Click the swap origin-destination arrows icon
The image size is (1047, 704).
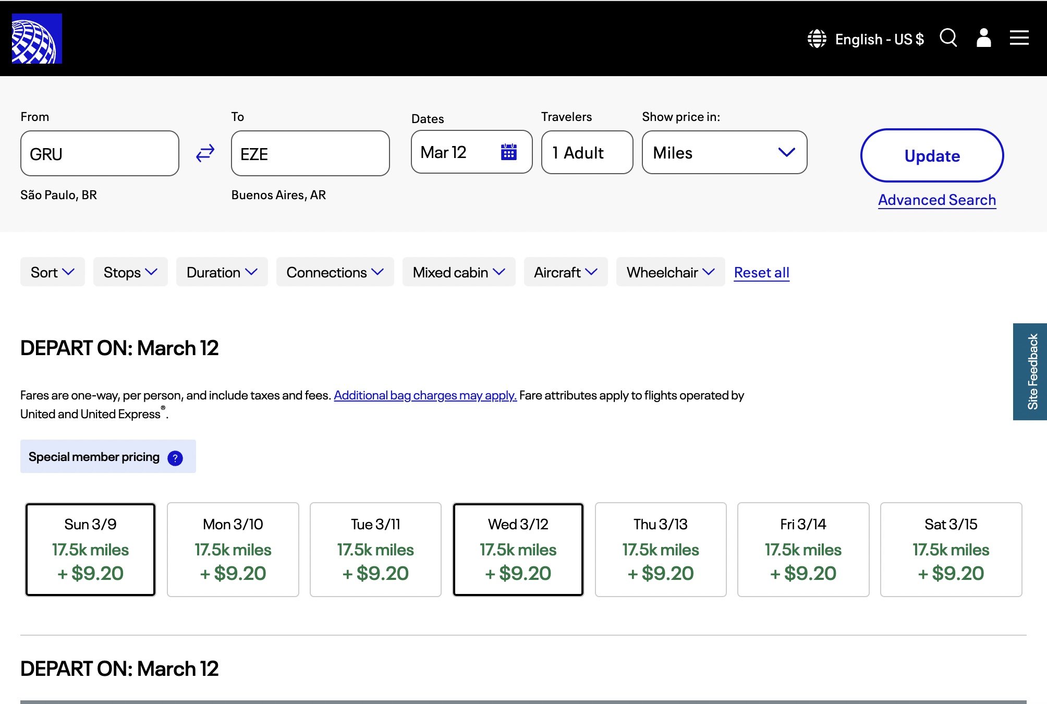205,153
